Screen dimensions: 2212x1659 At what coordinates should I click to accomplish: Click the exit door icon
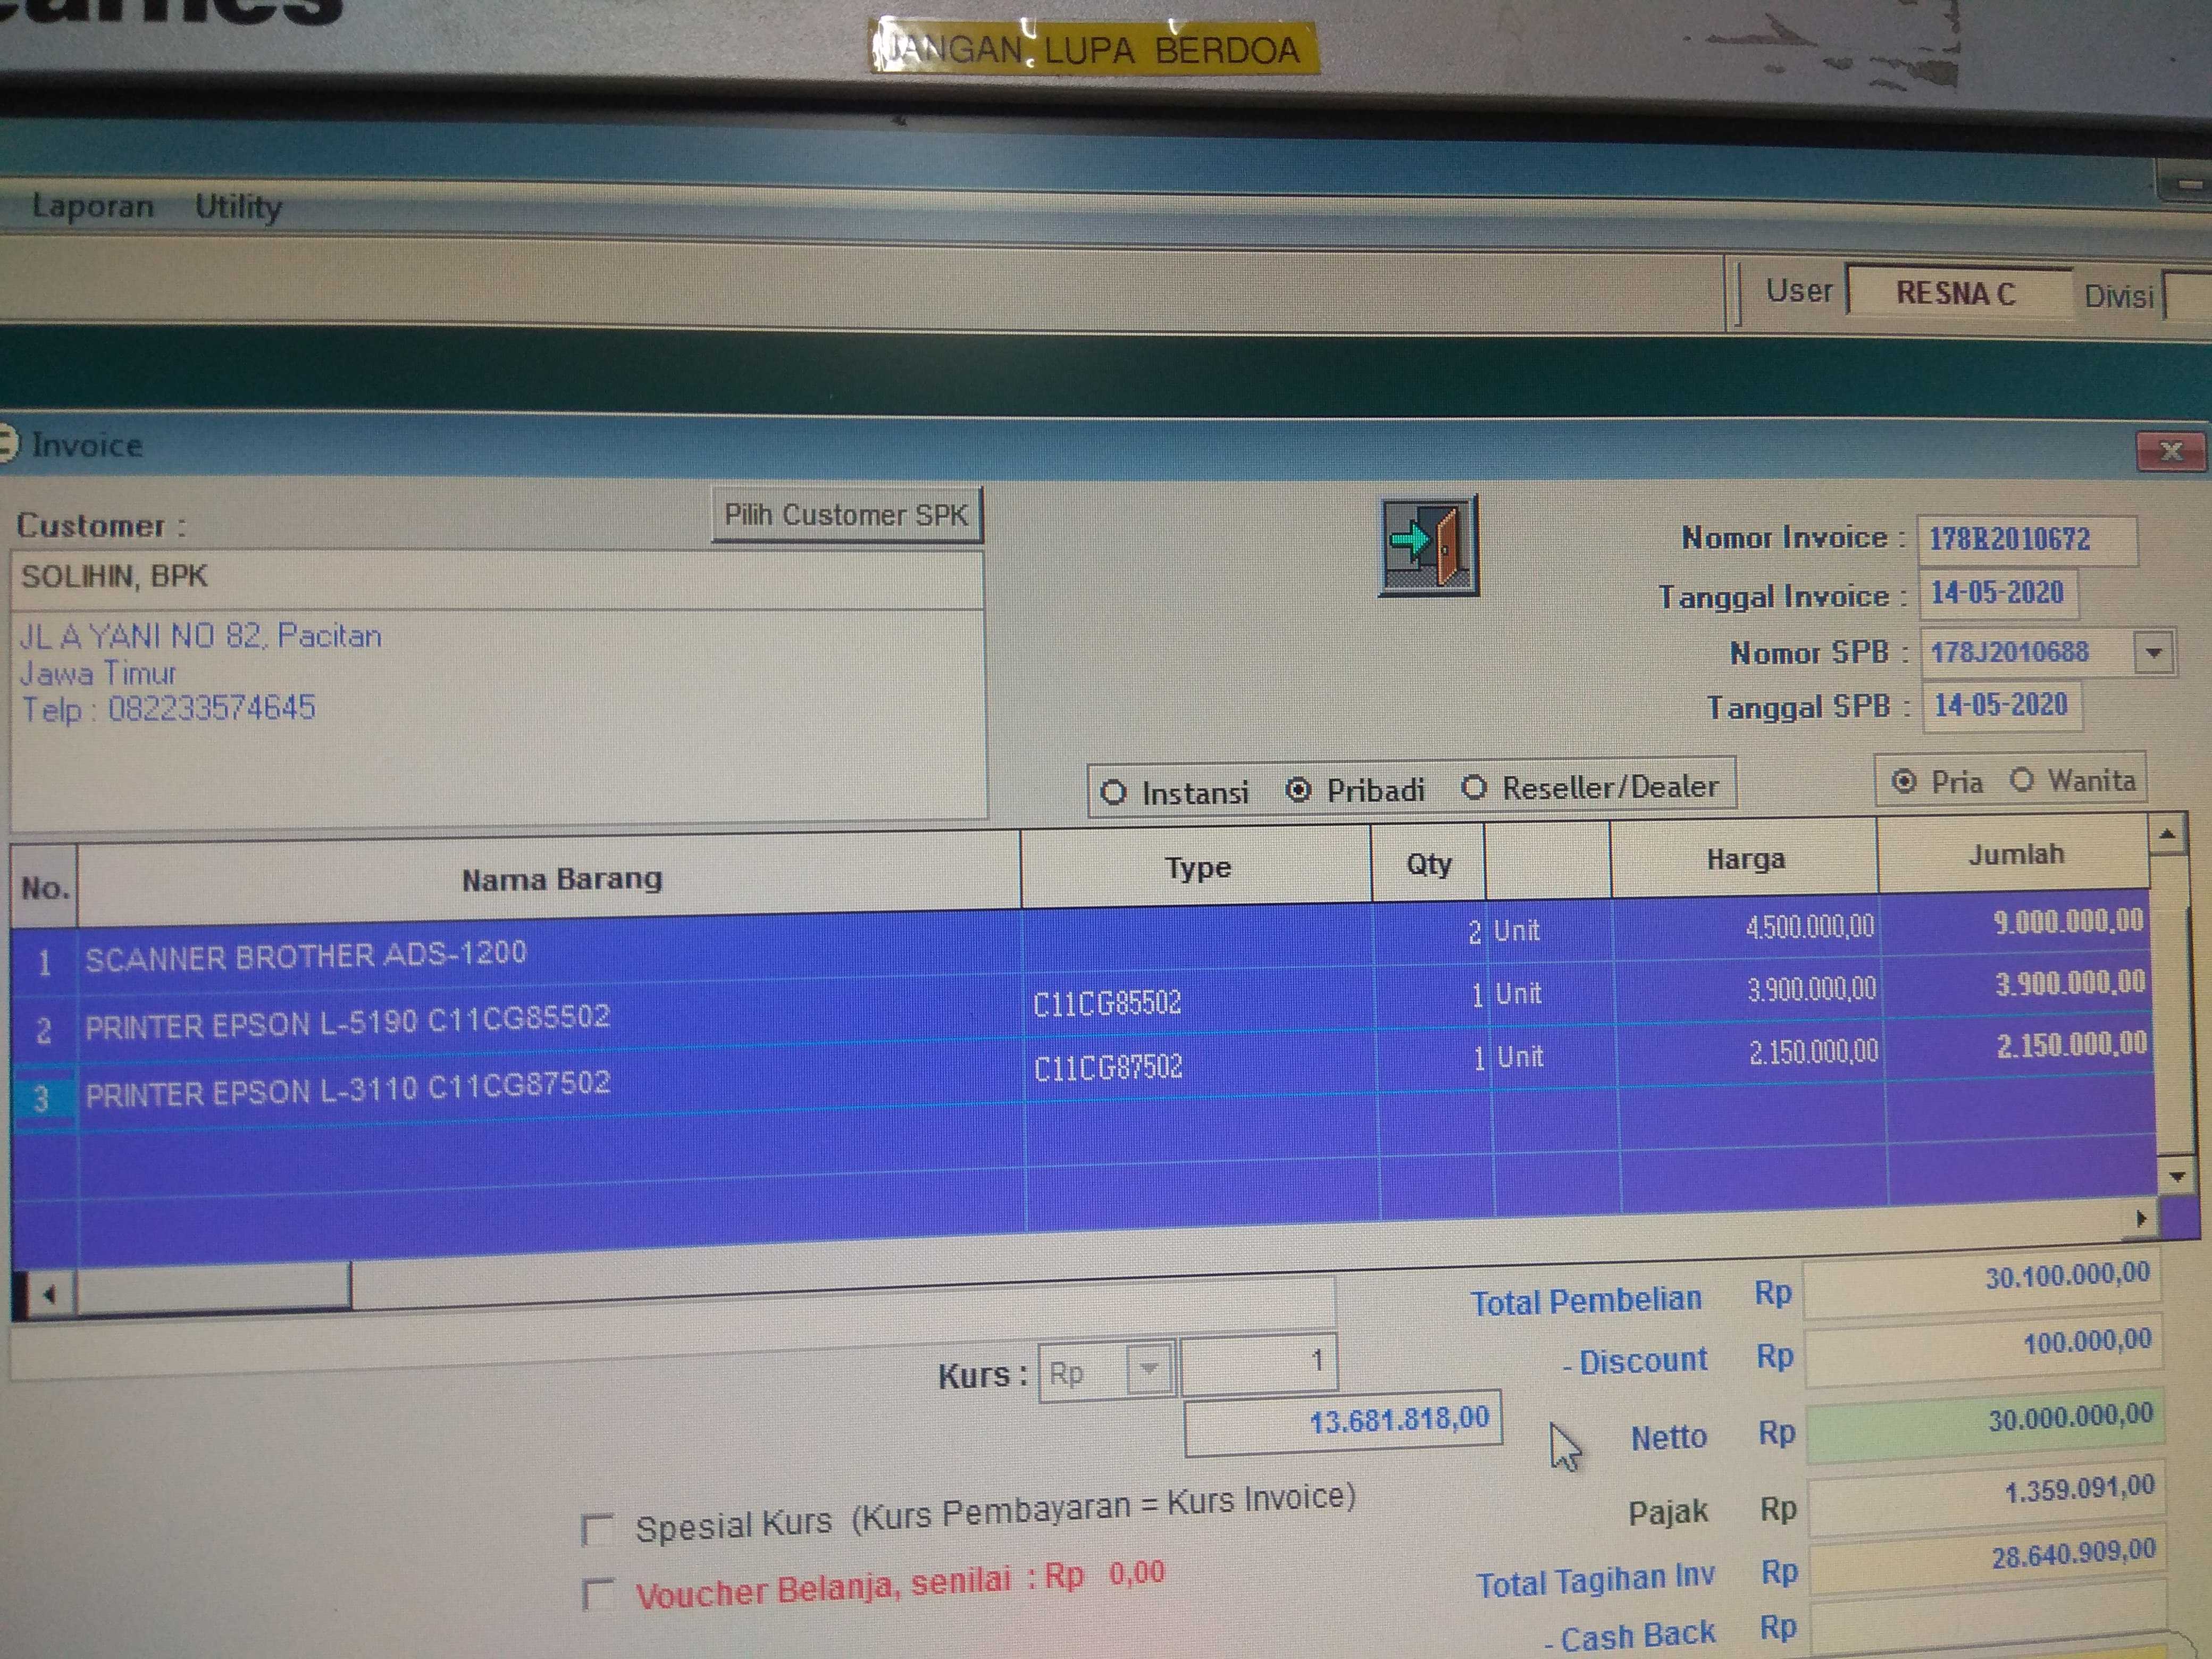pos(1428,546)
